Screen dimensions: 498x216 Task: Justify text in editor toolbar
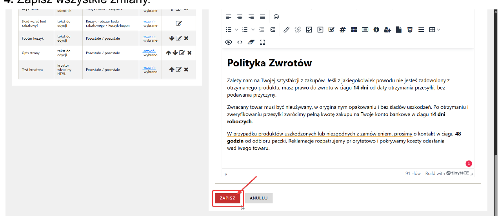tap(263, 17)
